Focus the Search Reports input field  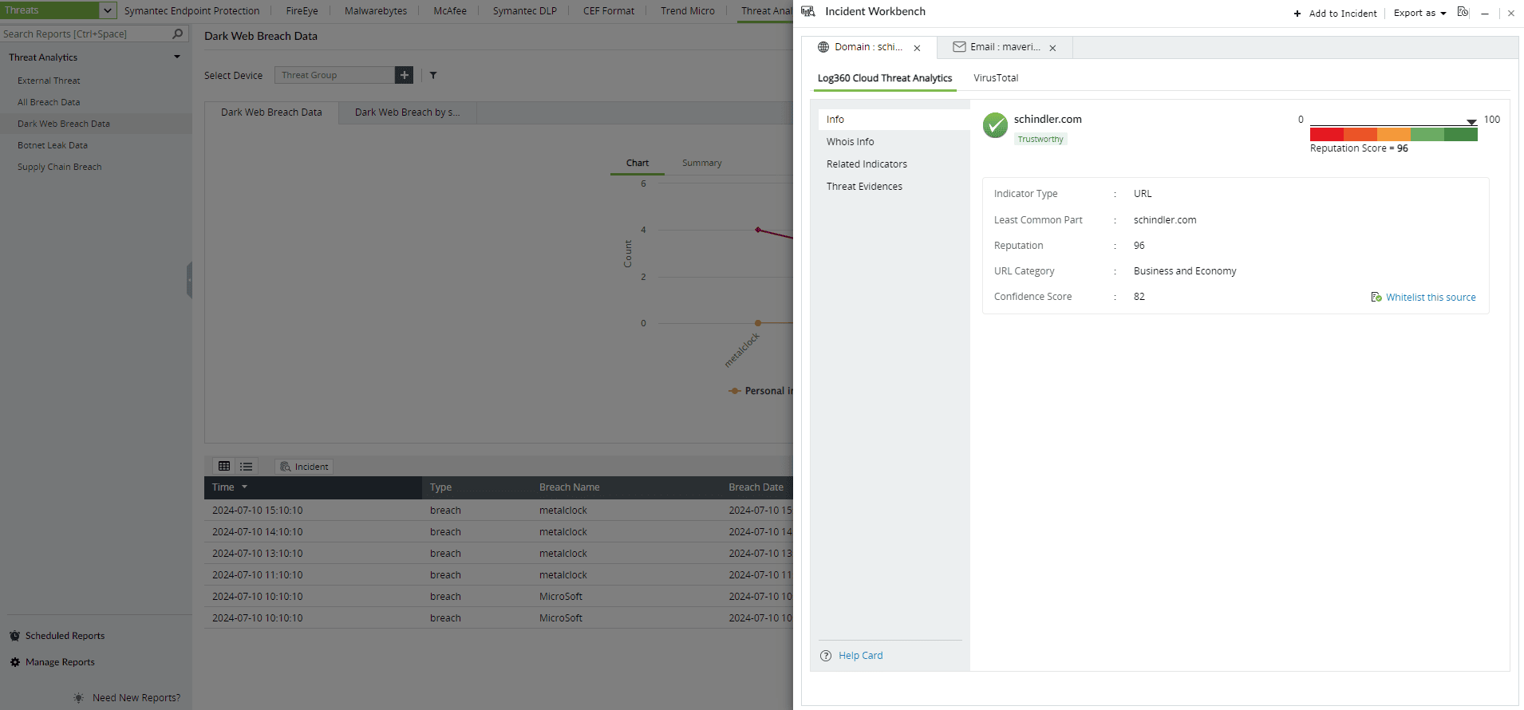click(x=86, y=34)
